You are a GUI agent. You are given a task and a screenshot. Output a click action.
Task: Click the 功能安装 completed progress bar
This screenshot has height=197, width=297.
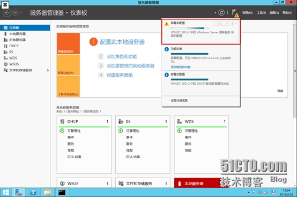pyautogui.click(x=189, y=54)
